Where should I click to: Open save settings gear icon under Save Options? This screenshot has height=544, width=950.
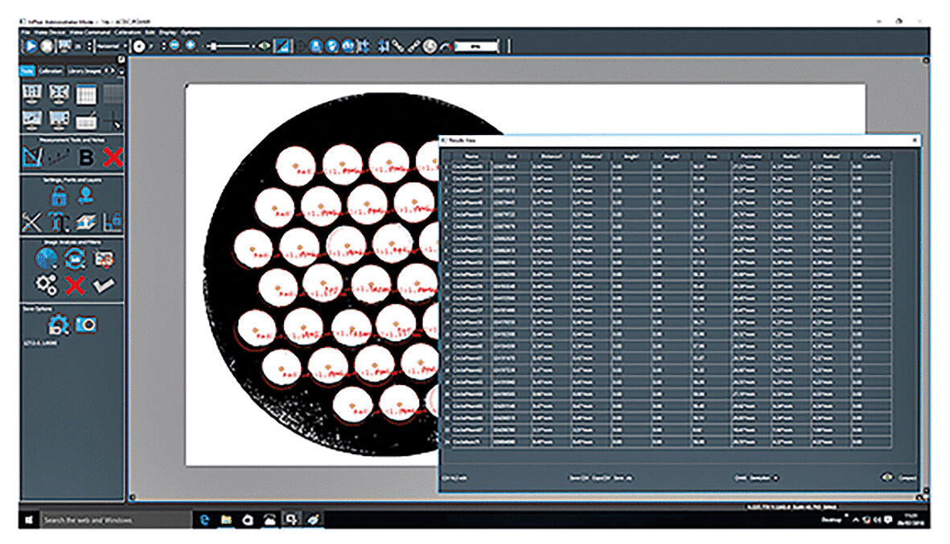tap(58, 325)
